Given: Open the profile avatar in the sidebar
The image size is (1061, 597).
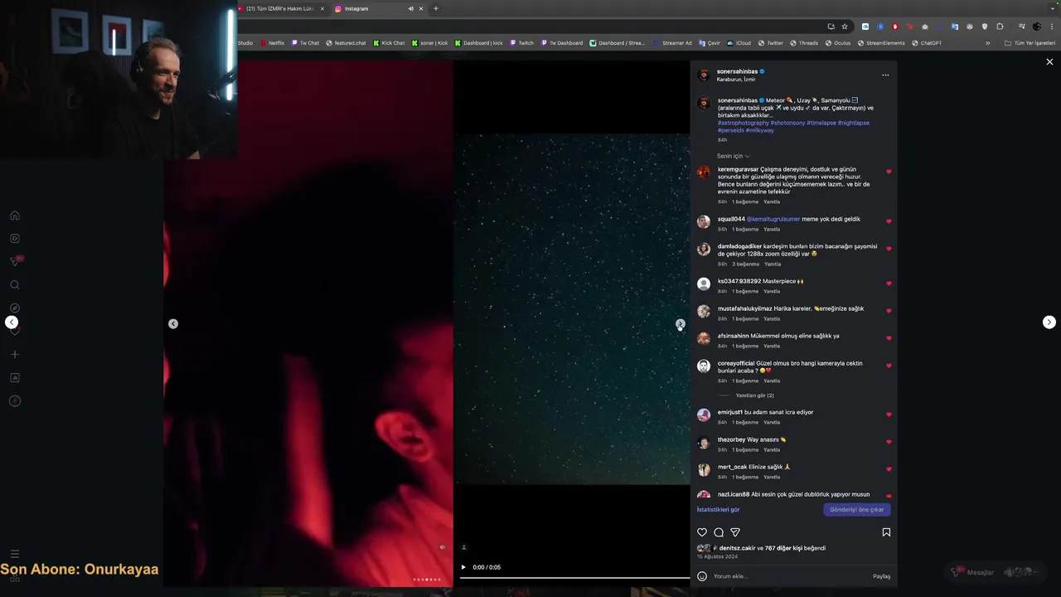Looking at the screenshot, I should (15, 401).
